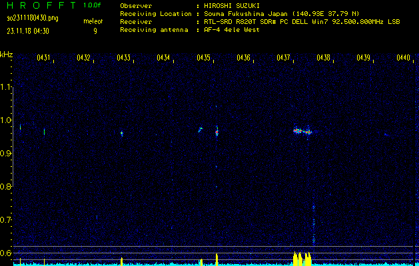The height and width of the screenshot is (266, 419).
Task: Click the 0.7 frequency axis label
Action: click(6, 219)
